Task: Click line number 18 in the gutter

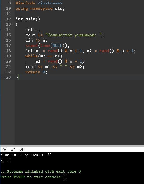Action: (x=8, y=51)
